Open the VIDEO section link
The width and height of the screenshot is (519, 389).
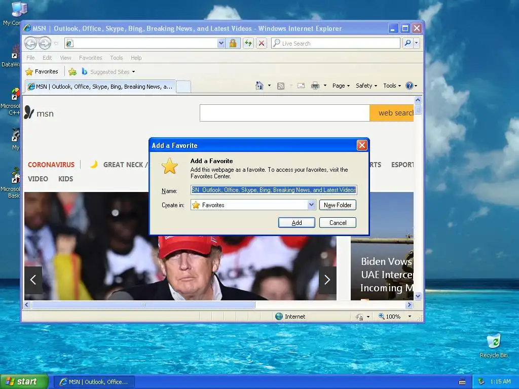pyautogui.click(x=38, y=179)
